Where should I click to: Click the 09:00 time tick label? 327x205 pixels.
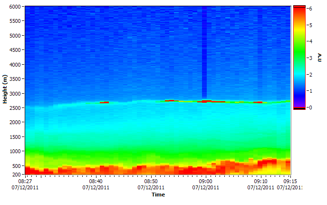(205, 182)
